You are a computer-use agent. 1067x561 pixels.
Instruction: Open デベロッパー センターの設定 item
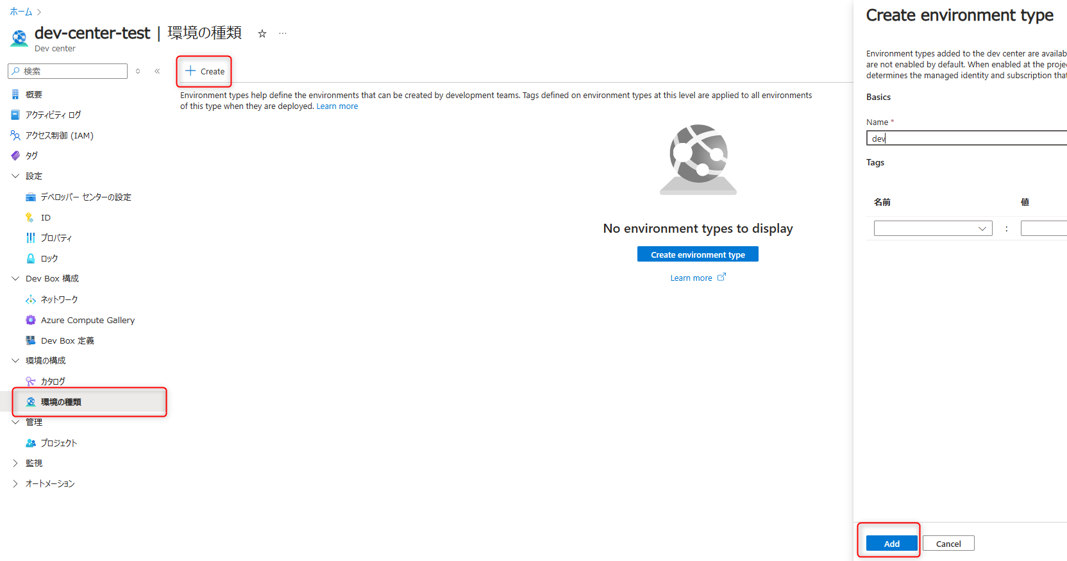(x=87, y=197)
